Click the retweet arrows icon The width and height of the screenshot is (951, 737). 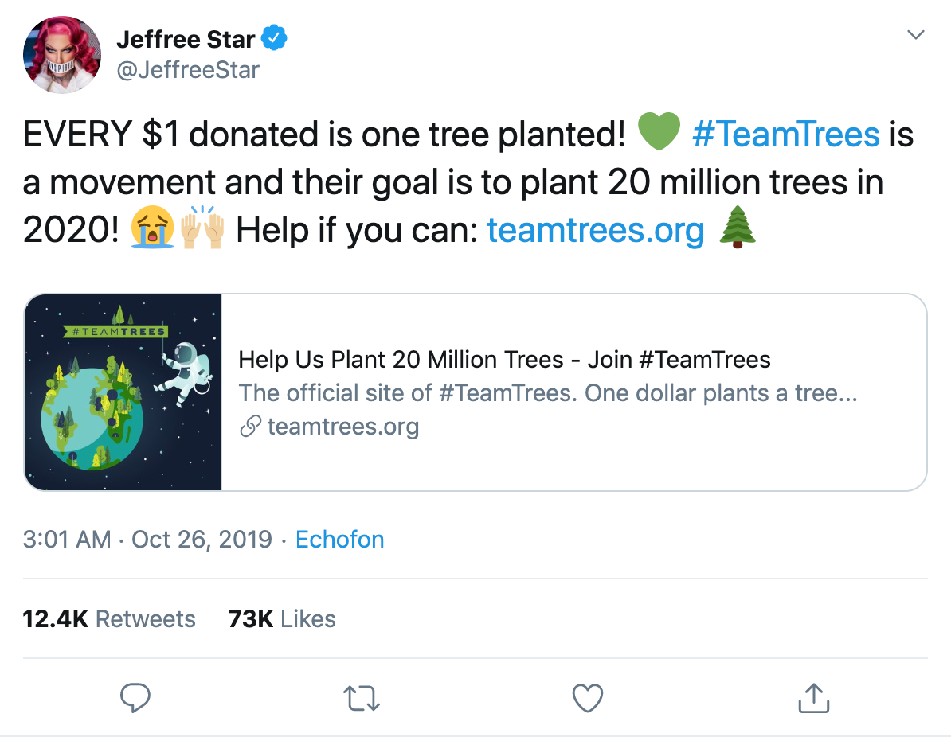[362, 698]
